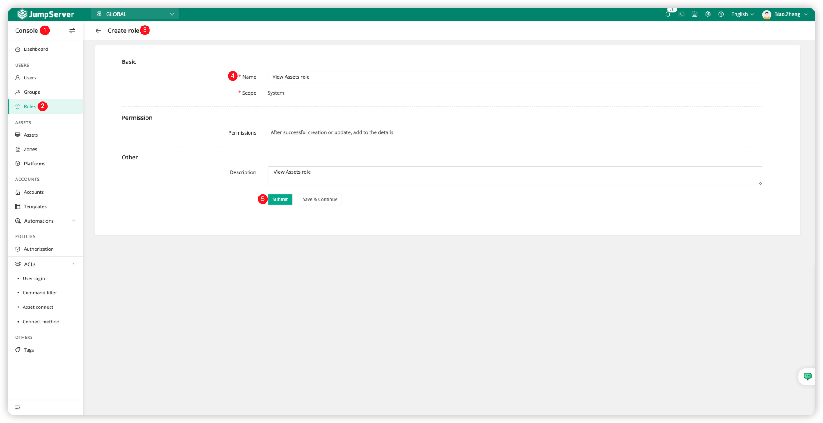Open notifications bell icon
Screen dimensions: 823x423
click(668, 14)
